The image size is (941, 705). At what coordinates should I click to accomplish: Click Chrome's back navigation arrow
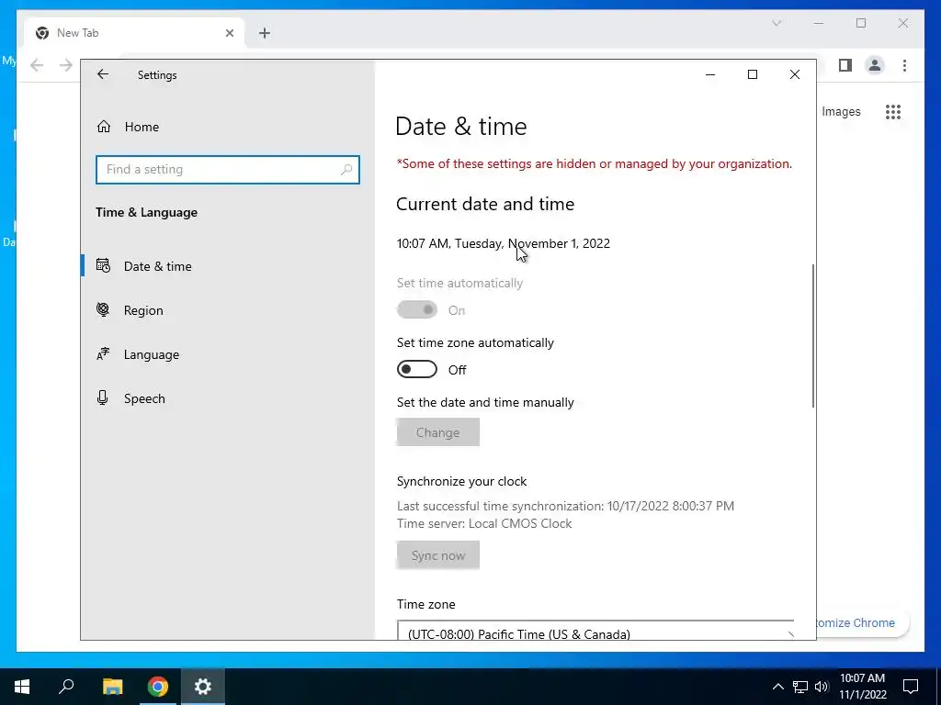(x=37, y=65)
